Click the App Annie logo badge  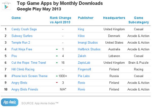[x=10, y=102]
